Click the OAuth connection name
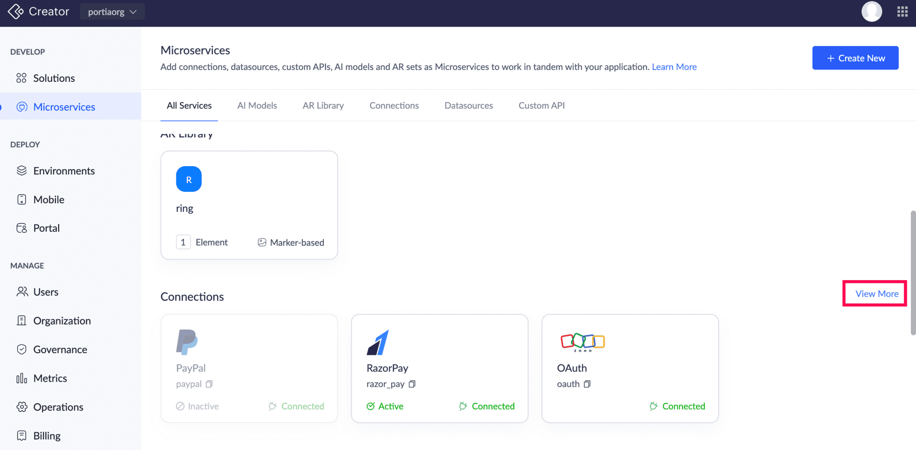 (572, 368)
